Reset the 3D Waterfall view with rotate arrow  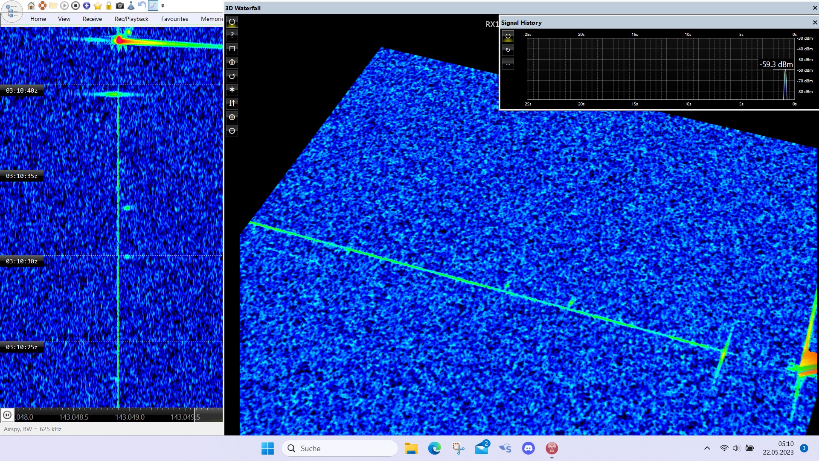[x=232, y=76]
